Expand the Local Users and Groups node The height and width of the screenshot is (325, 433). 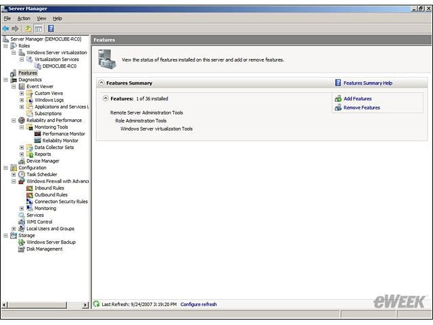14,229
